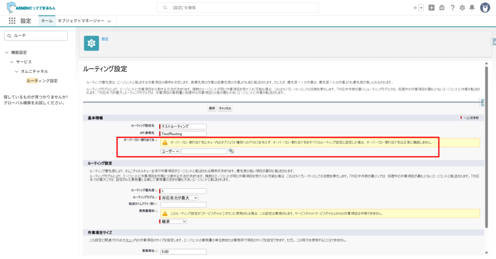The height and width of the screenshot is (259, 496).
Task: Click the overflow assignee lookup icon
Action: tap(231, 151)
